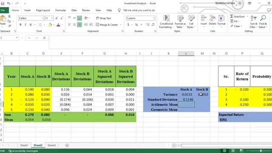Switch to the Insert ribbon tab

coord(27,10)
